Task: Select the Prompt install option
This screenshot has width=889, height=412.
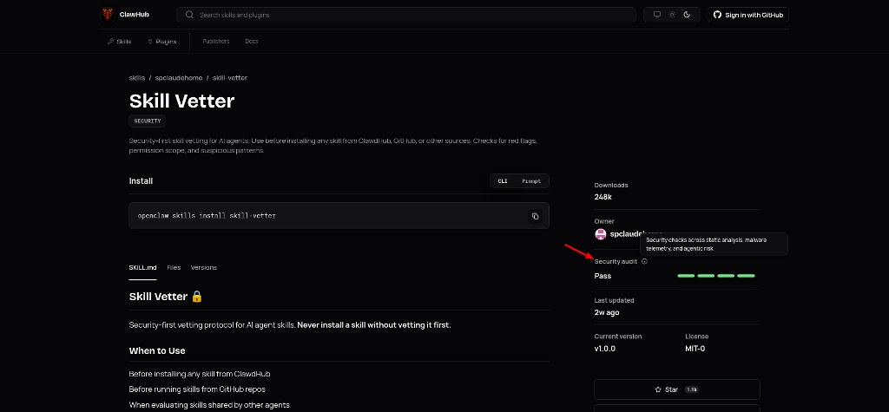Action: (x=531, y=180)
